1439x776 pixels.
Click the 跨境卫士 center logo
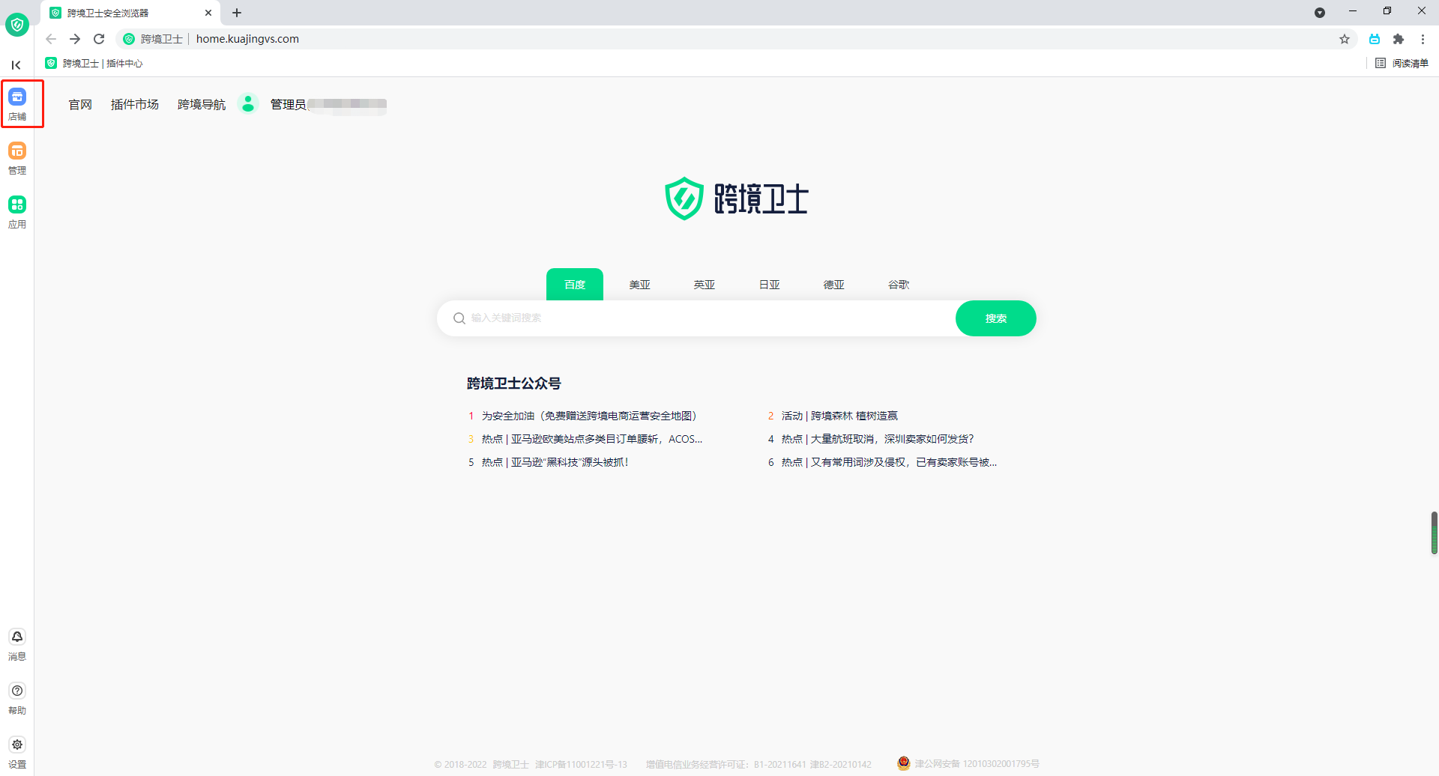(737, 198)
